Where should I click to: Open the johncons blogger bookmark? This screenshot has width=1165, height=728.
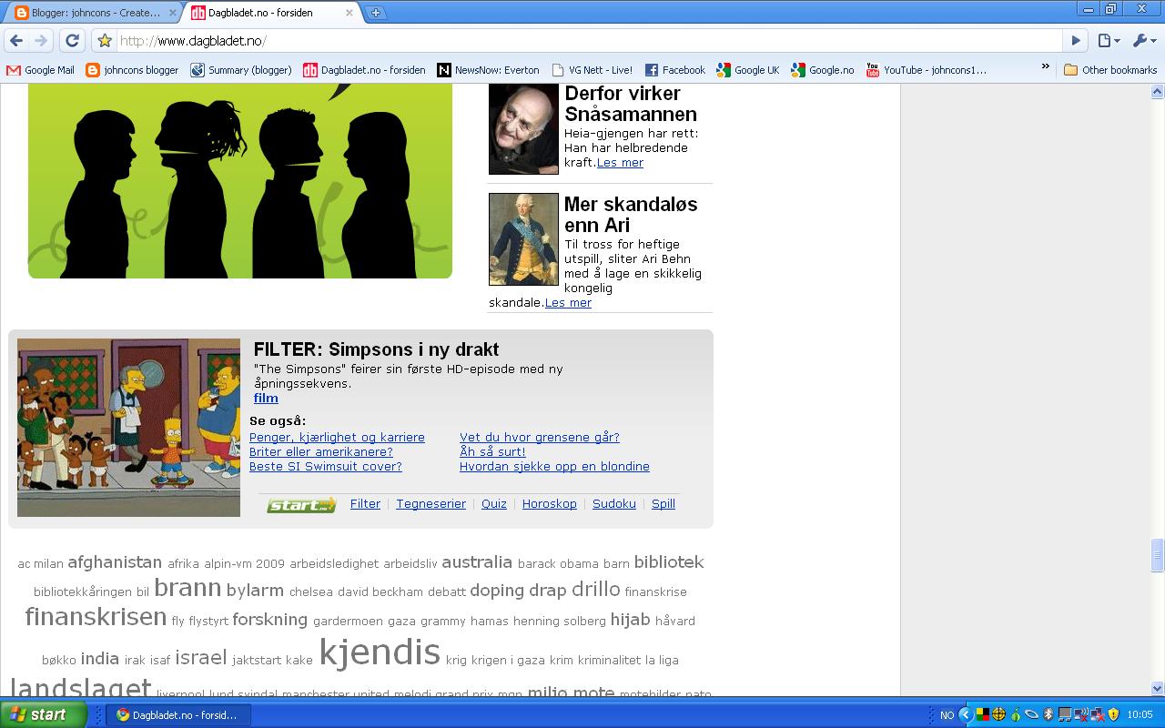pos(132,70)
